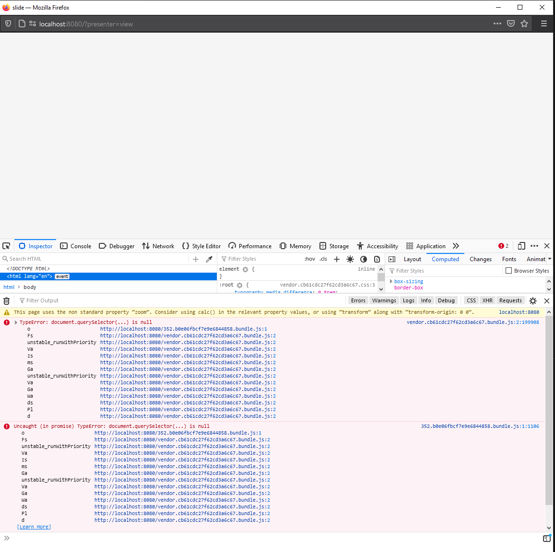The width and height of the screenshot is (555, 552).
Task: Clear the console output with trash icon
Action: 6,300
